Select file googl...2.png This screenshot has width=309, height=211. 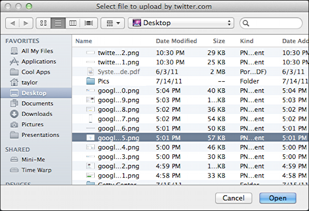click(x=190, y=166)
